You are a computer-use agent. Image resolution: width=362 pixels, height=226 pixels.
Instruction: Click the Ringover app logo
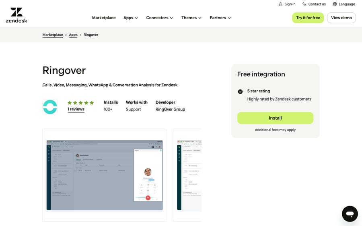pos(50,107)
